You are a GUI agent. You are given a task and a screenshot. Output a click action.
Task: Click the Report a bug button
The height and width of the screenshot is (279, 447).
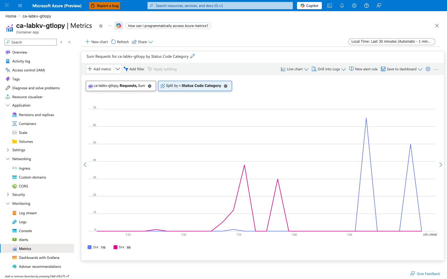click(104, 6)
